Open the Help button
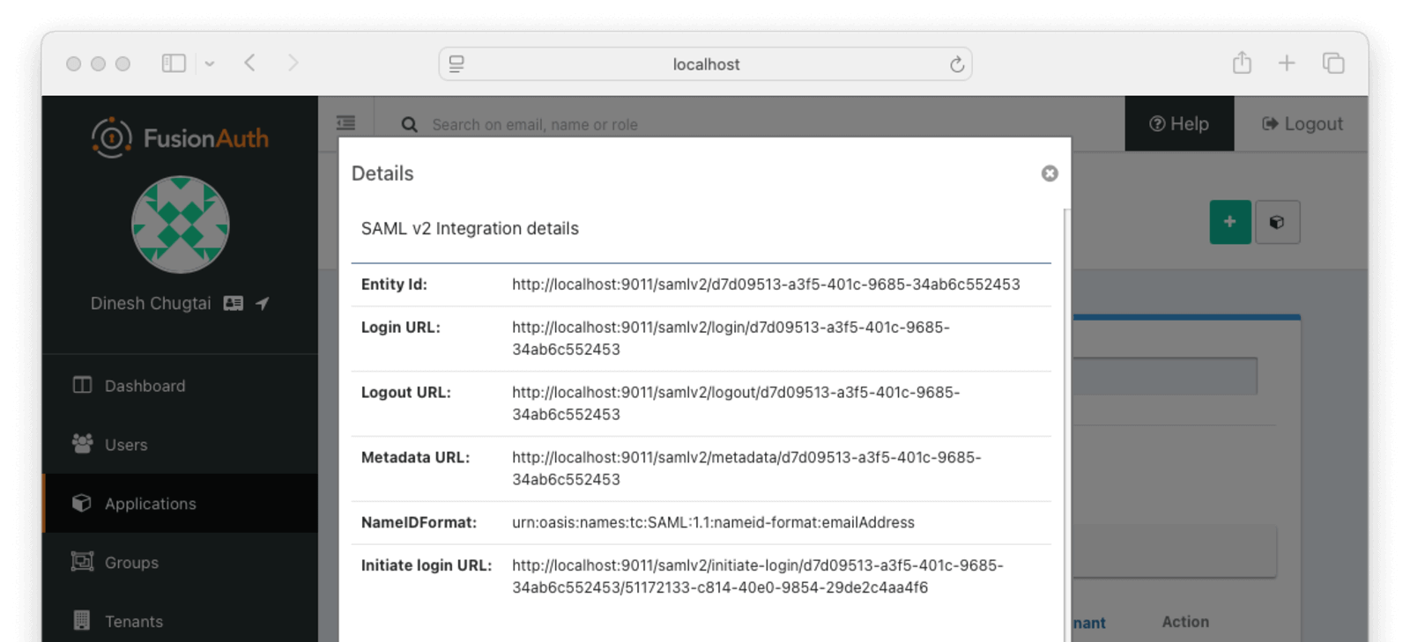The height and width of the screenshot is (642, 1410). (x=1179, y=124)
